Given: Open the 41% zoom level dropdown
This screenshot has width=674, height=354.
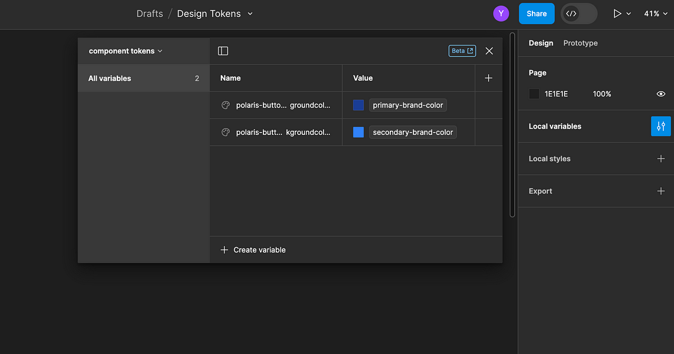Looking at the screenshot, I should pyautogui.click(x=655, y=13).
